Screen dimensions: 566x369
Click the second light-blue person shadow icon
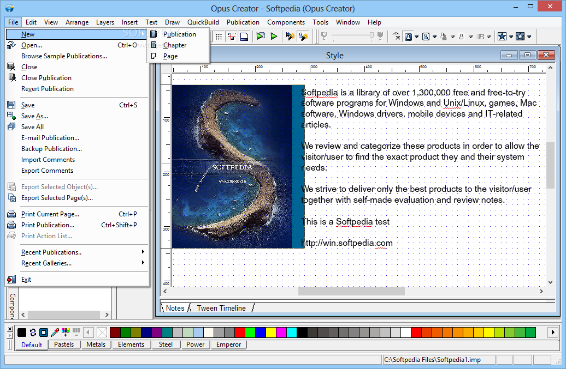coord(426,37)
